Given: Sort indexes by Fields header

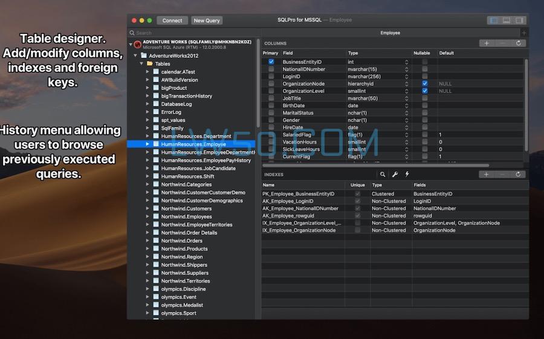Looking at the screenshot, I should tap(419, 185).
